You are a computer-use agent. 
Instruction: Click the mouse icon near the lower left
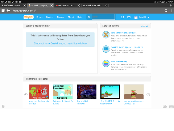(x=3, y=106)
